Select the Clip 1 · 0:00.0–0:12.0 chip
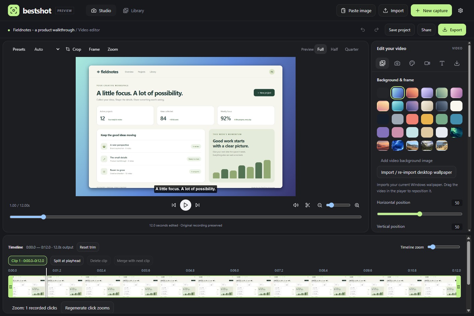This screenshot has height=316, width=474. (x=28, y=261)
